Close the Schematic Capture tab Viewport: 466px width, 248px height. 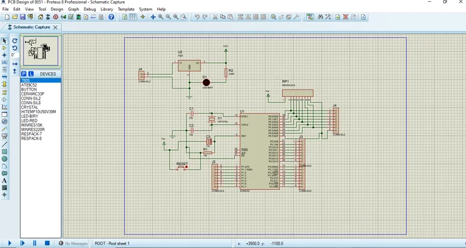tap(55, 27)
